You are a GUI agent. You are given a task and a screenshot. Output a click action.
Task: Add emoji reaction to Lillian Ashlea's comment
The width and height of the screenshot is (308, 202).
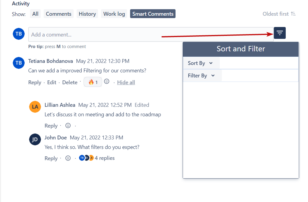pos(68,125)
